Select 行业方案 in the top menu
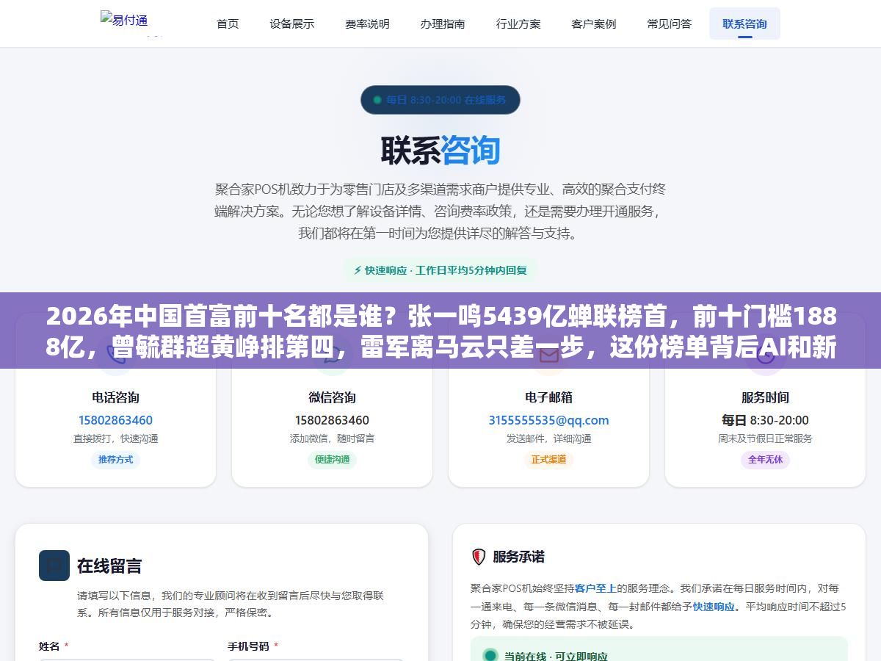 (x=518, y=24)
